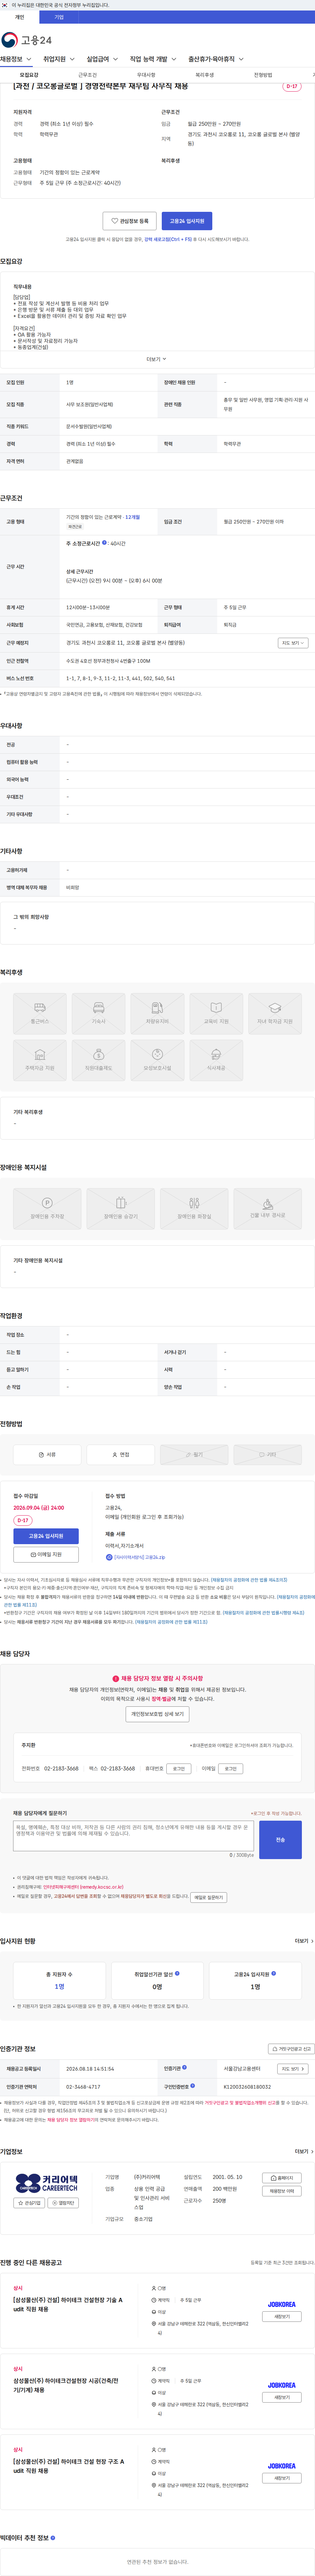Jump to the 전형방법 section tab
Screen dimensions: 315x2576
point(263,75)
